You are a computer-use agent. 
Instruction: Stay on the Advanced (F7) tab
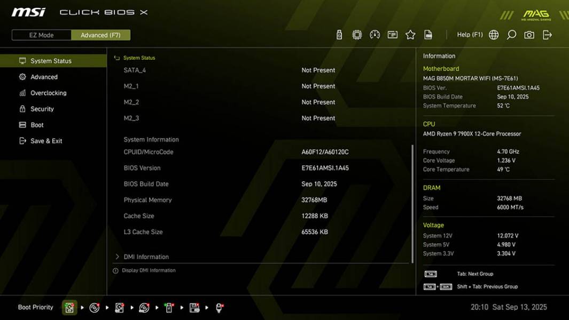coord(101,35)
